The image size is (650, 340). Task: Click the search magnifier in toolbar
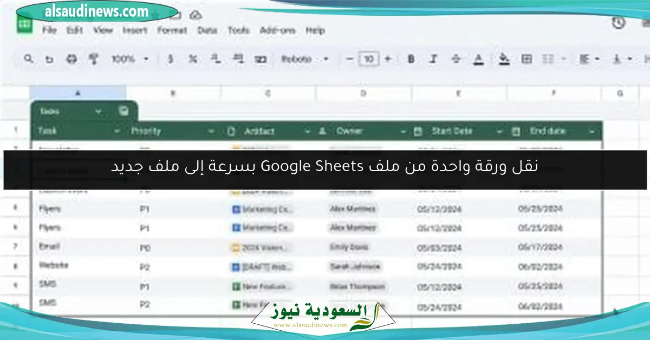coord(29,59)
